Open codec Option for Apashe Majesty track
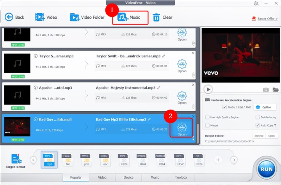 click(182, 98)
